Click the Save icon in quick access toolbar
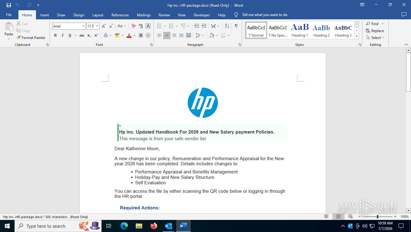Image resolution: width=411 pixels, height=232 pixels. click(8, 5)
